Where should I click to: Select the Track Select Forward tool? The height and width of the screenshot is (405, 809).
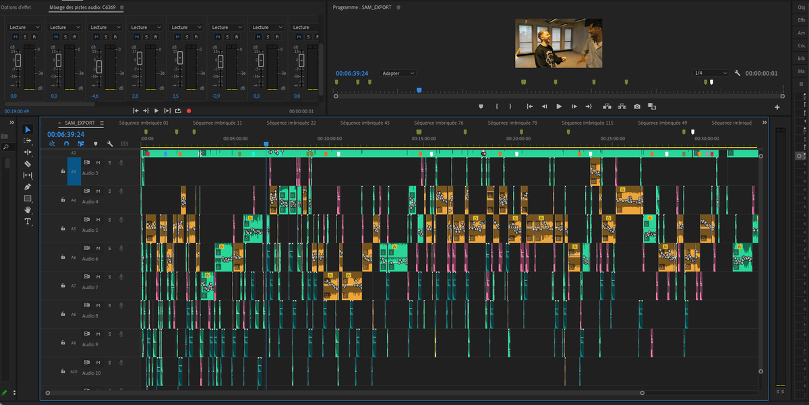[28, 140]
